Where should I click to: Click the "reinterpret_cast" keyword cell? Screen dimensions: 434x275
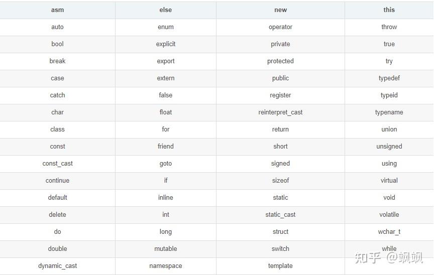click(280, 112)
